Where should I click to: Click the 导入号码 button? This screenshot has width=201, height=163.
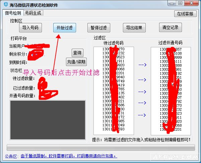point(30,28)
